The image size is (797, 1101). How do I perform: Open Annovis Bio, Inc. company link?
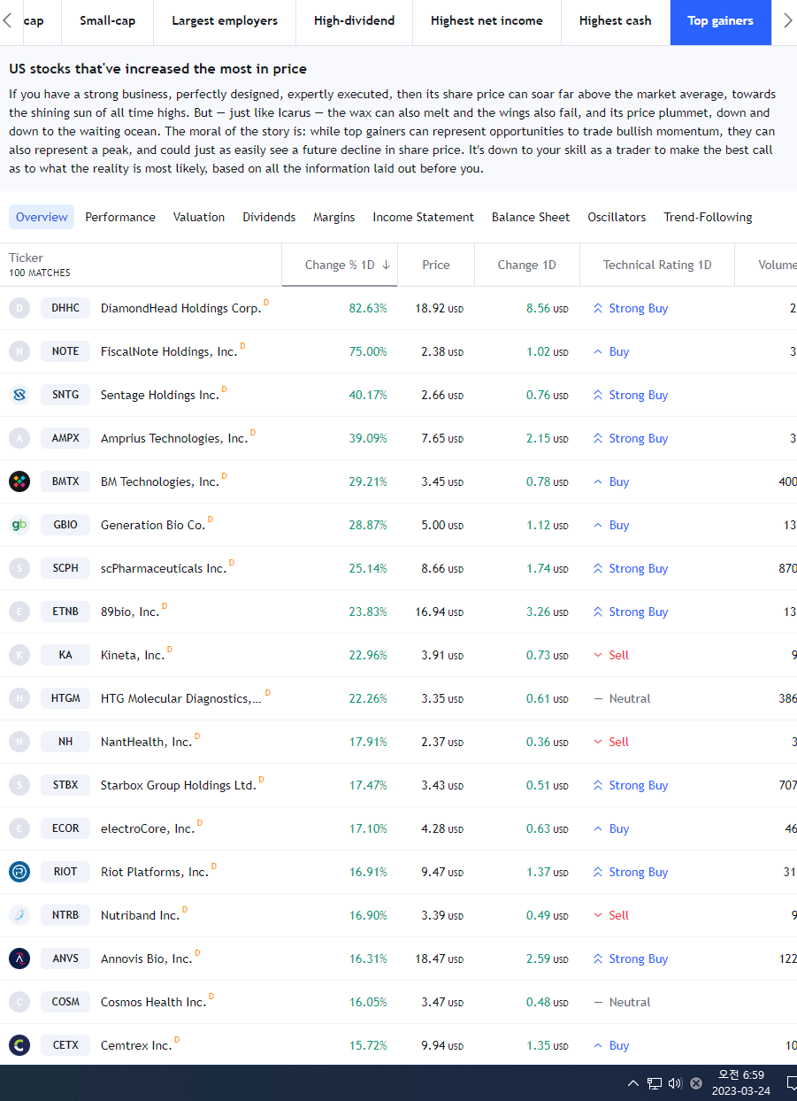(x=146, y=959)
